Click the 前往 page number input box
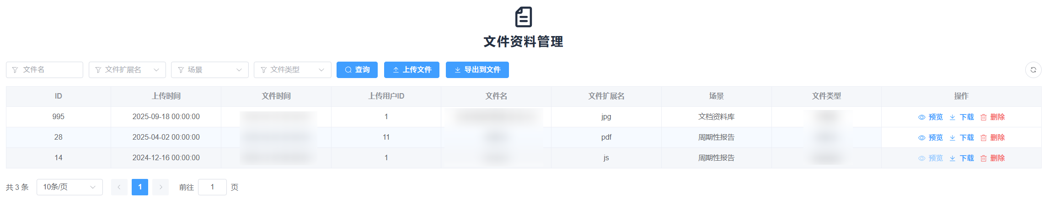The width and height of the screenshot is (1049, 199). click(212, 187)
